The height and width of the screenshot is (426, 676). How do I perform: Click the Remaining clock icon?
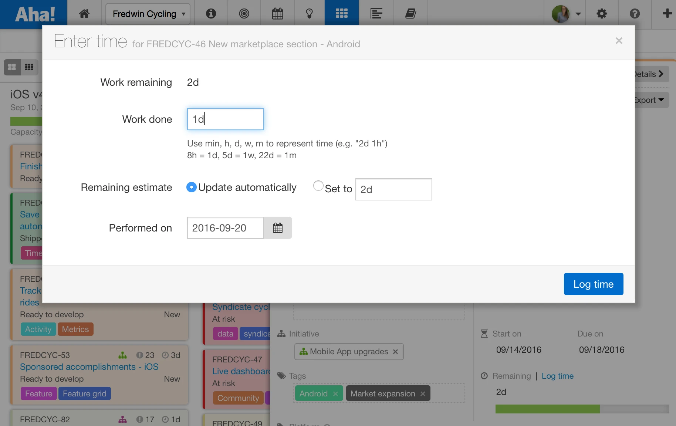point(484,376)
